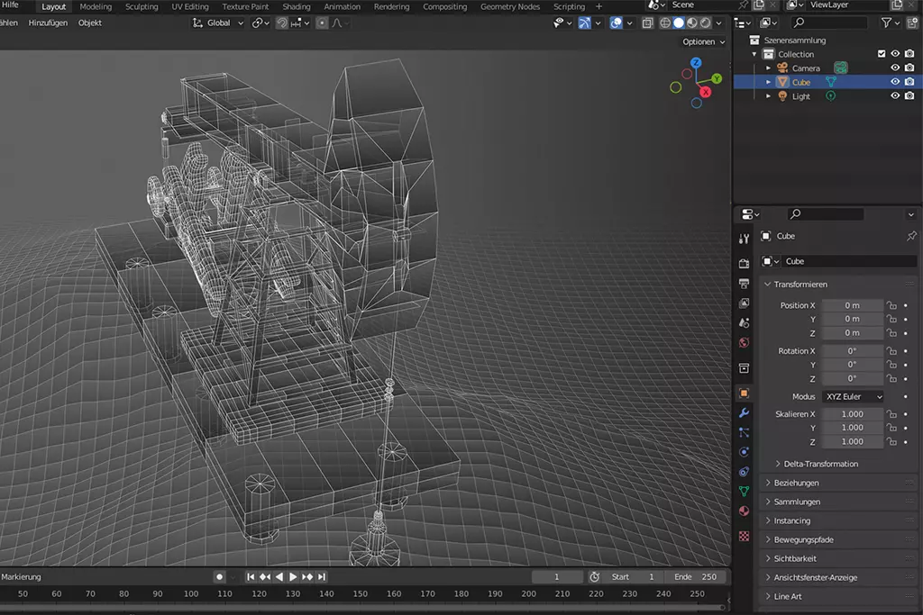Expand the Instancing panel

(791, 520)
